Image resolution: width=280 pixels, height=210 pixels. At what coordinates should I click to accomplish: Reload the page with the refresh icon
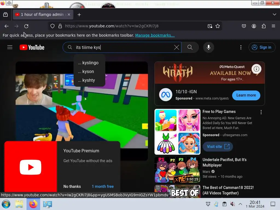click(x=26, y=26)
